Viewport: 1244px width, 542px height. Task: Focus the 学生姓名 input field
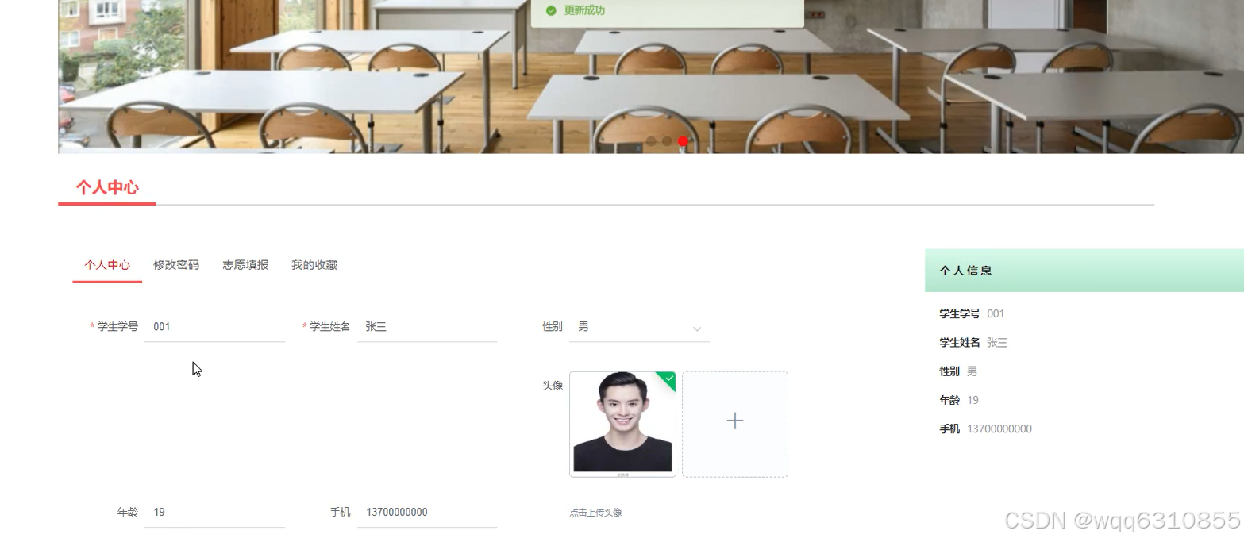[x=427, y=327]
